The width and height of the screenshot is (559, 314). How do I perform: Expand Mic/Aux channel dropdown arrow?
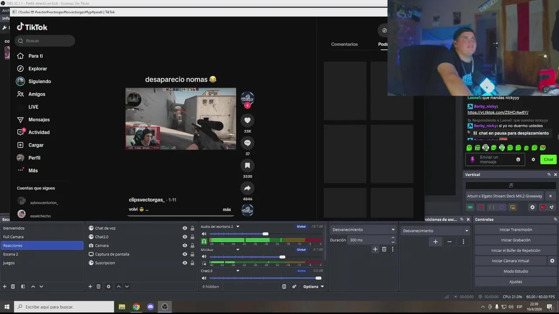coord(238,250)
